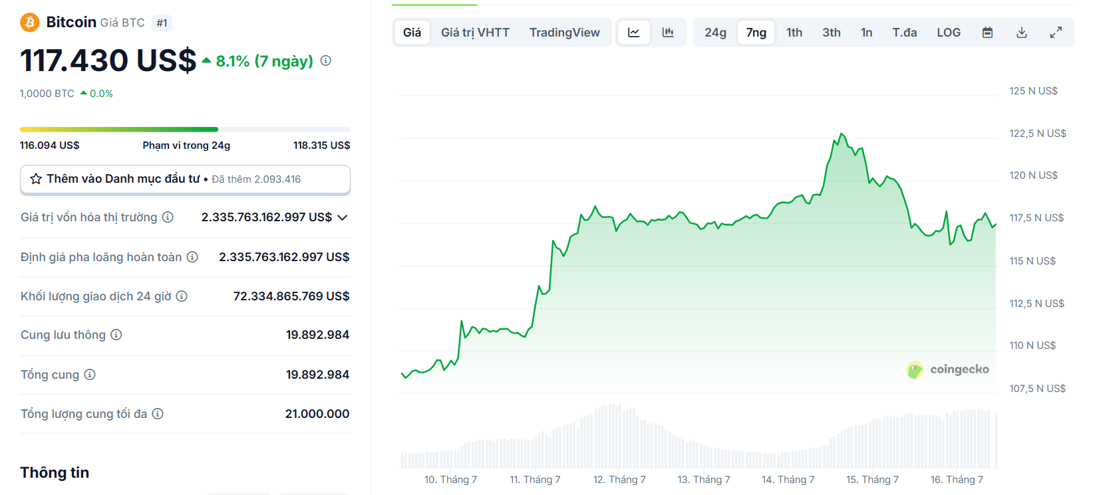Set chart range to T.đa

tap(905, 33)
